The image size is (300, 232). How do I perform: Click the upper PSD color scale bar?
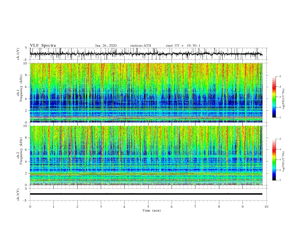pyautogui.click(x=274, y=97)
